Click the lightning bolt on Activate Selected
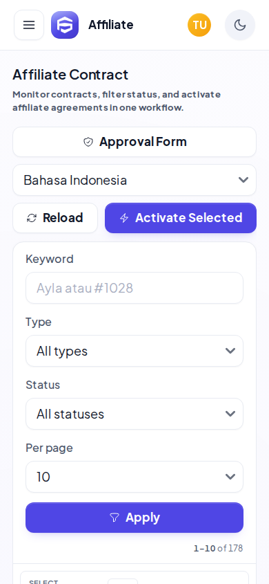 point(124,218)
